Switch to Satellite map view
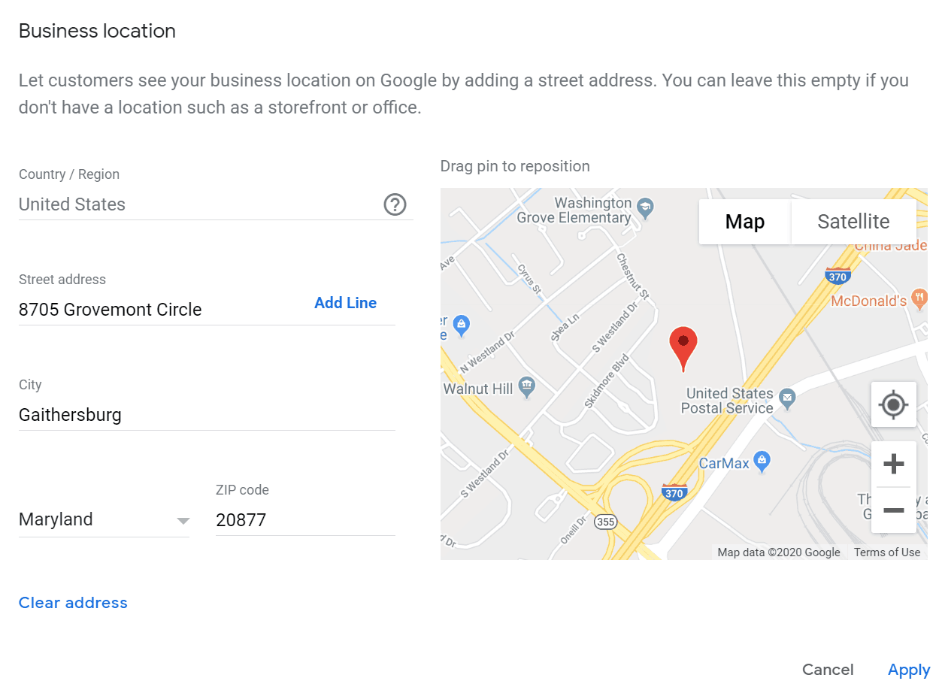Image resolution: width=942 pixels, height=684 pixels. point(853,222)
